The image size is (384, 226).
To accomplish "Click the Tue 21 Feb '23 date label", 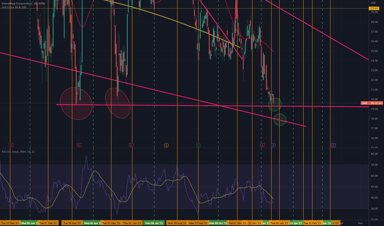I will 312,223.
